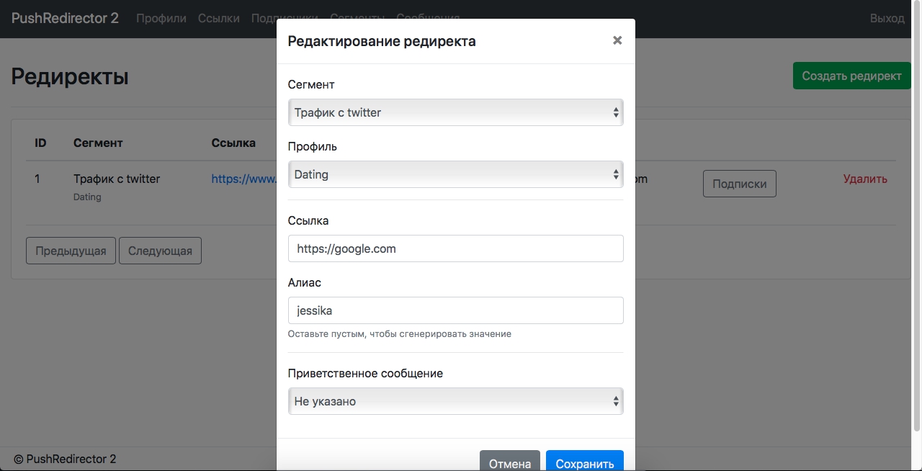
Task: Expand the Приветственное сообщение dropdown
Action: [455, 401]
